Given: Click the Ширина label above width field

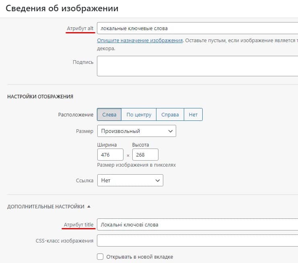Looking at the screenshot, I should 107,145.
